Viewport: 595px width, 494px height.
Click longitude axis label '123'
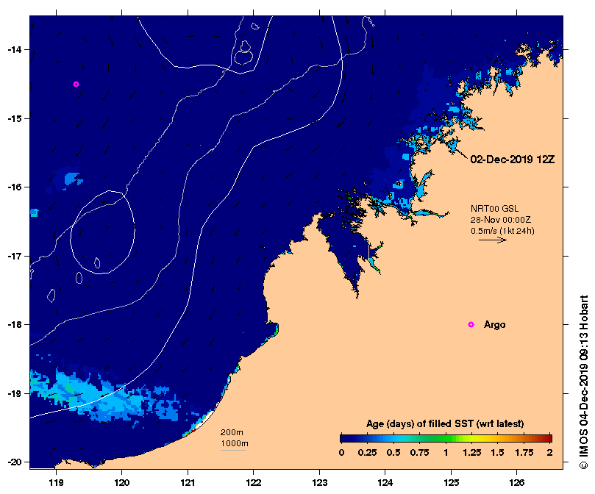pos(319,483)
